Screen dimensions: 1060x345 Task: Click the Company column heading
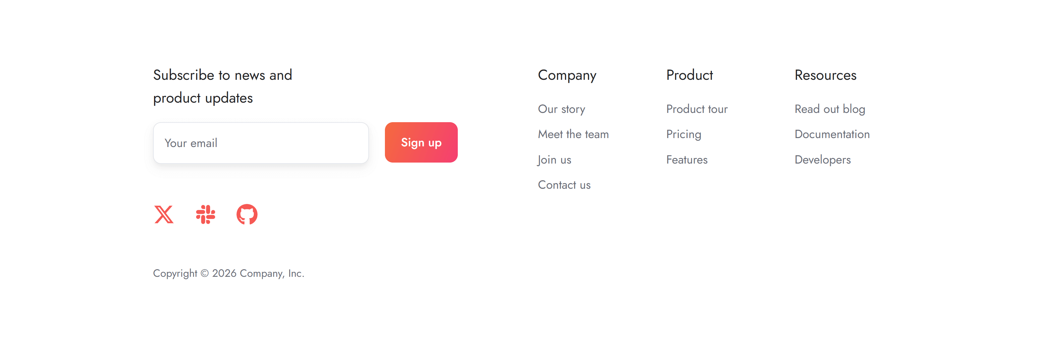pyautogui.click(x=567, y=75)
